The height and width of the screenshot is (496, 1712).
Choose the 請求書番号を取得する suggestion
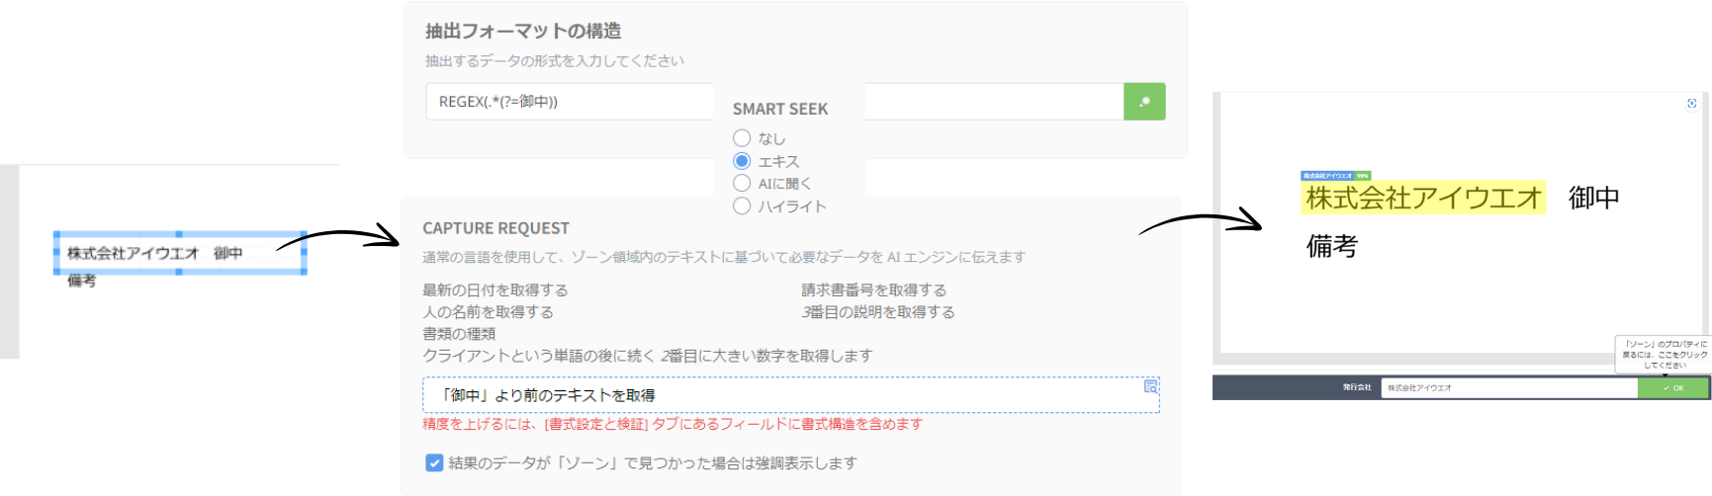pos(874,290)
